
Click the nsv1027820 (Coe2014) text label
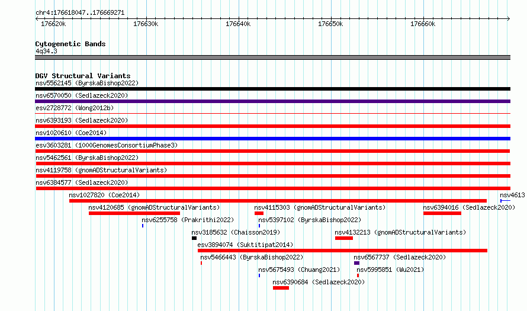104,195
